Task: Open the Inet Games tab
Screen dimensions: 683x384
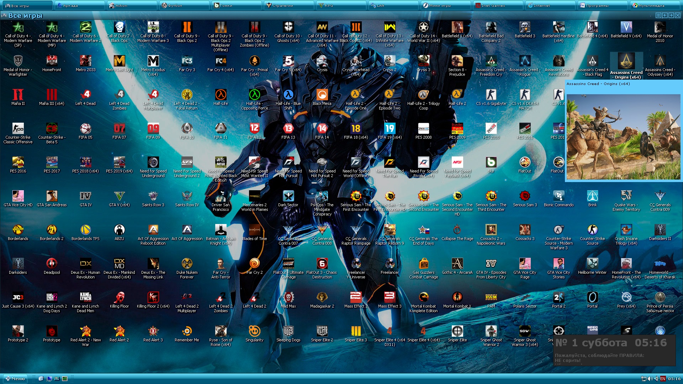Action: 497,5
